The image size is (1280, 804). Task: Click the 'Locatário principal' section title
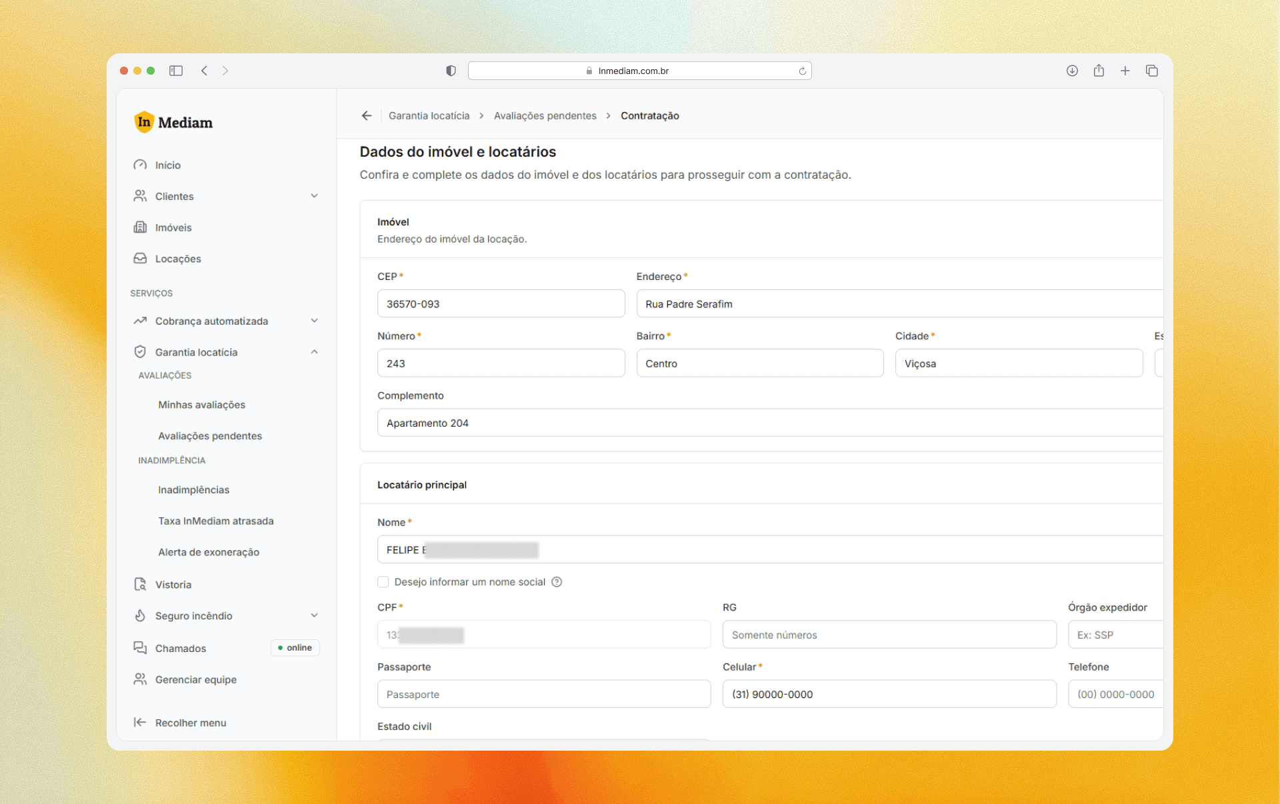[422, 485]
